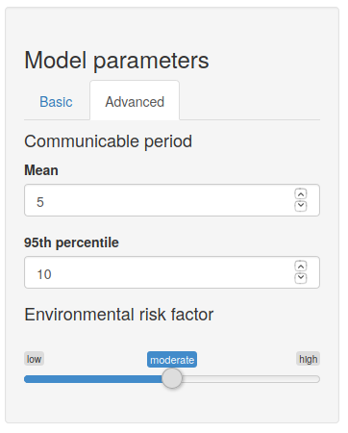Increment the 95th percentile up arrow

pos(301,267)
